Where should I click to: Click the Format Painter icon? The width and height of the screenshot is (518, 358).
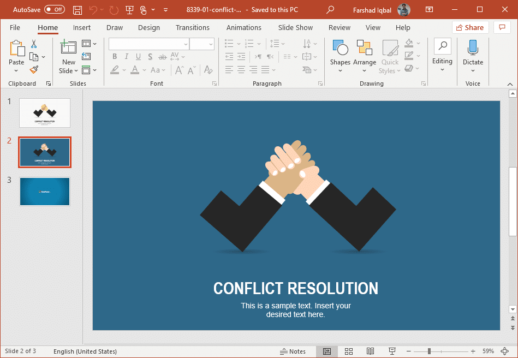pos(34,70)
